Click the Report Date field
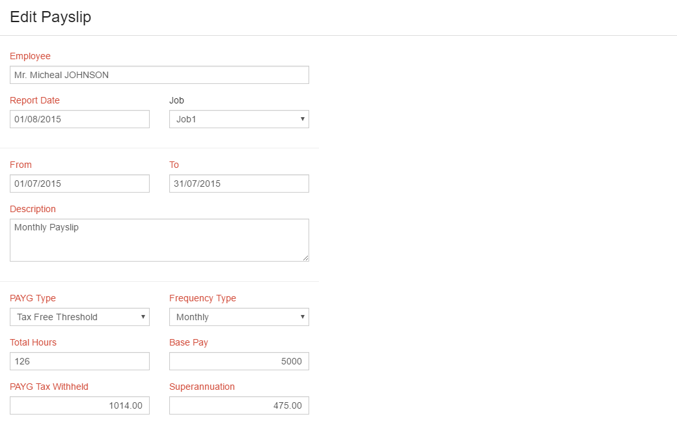Image resolution: width=677 pixels, height=423 pixels. [79, 118]
